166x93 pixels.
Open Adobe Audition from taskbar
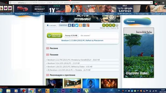click(55, 91)
